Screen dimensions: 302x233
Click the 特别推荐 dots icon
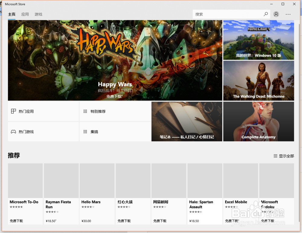(x=85, y=111)
